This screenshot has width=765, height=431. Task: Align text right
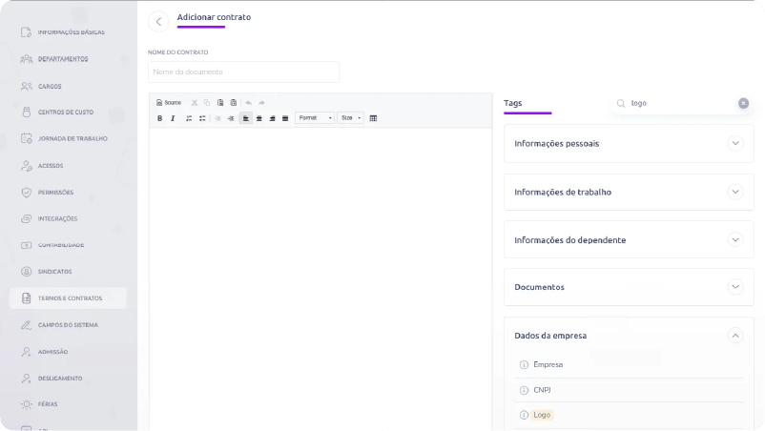click(272, 118)
